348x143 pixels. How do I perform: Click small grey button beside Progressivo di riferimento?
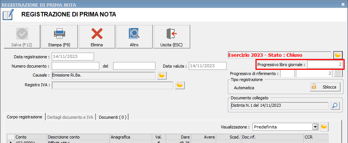[338, 74]
